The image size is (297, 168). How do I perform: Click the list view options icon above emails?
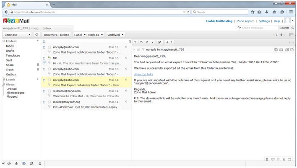(x=130, y=41)
